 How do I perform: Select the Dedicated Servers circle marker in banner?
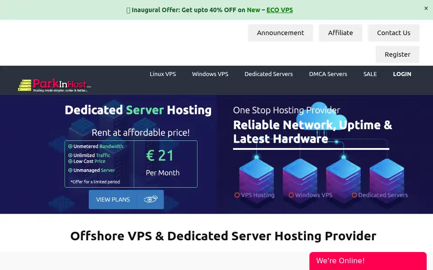(355, 195)
